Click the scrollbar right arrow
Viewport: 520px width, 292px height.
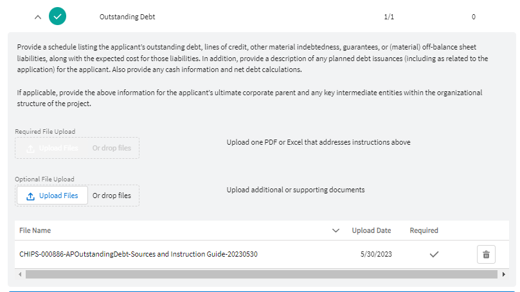(x=503, y=274)
